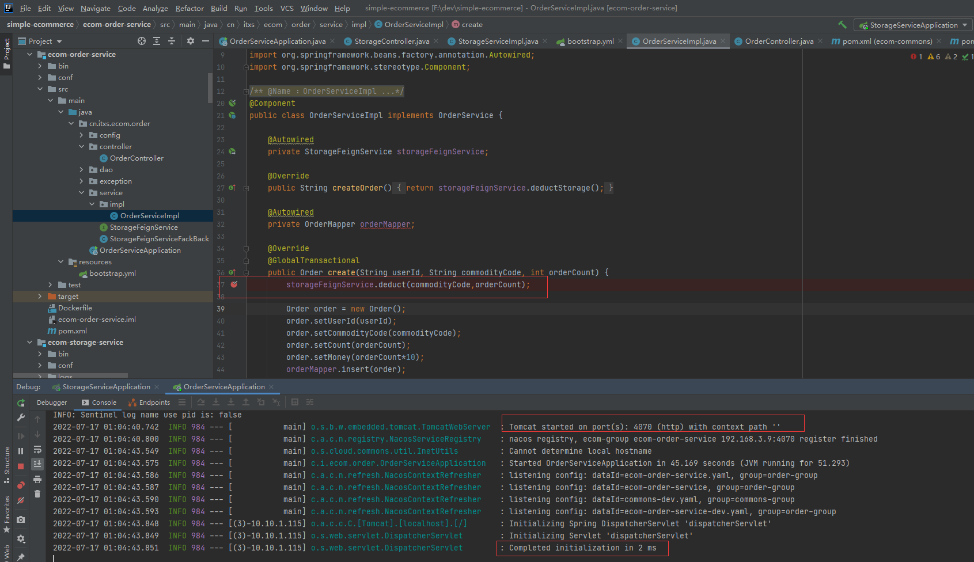Click the camera thread dump icon
The height and width of the screenshot is (562, 974).
point(21,519)
